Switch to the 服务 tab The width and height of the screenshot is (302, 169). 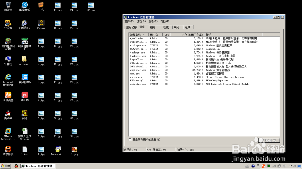(155, 27)
